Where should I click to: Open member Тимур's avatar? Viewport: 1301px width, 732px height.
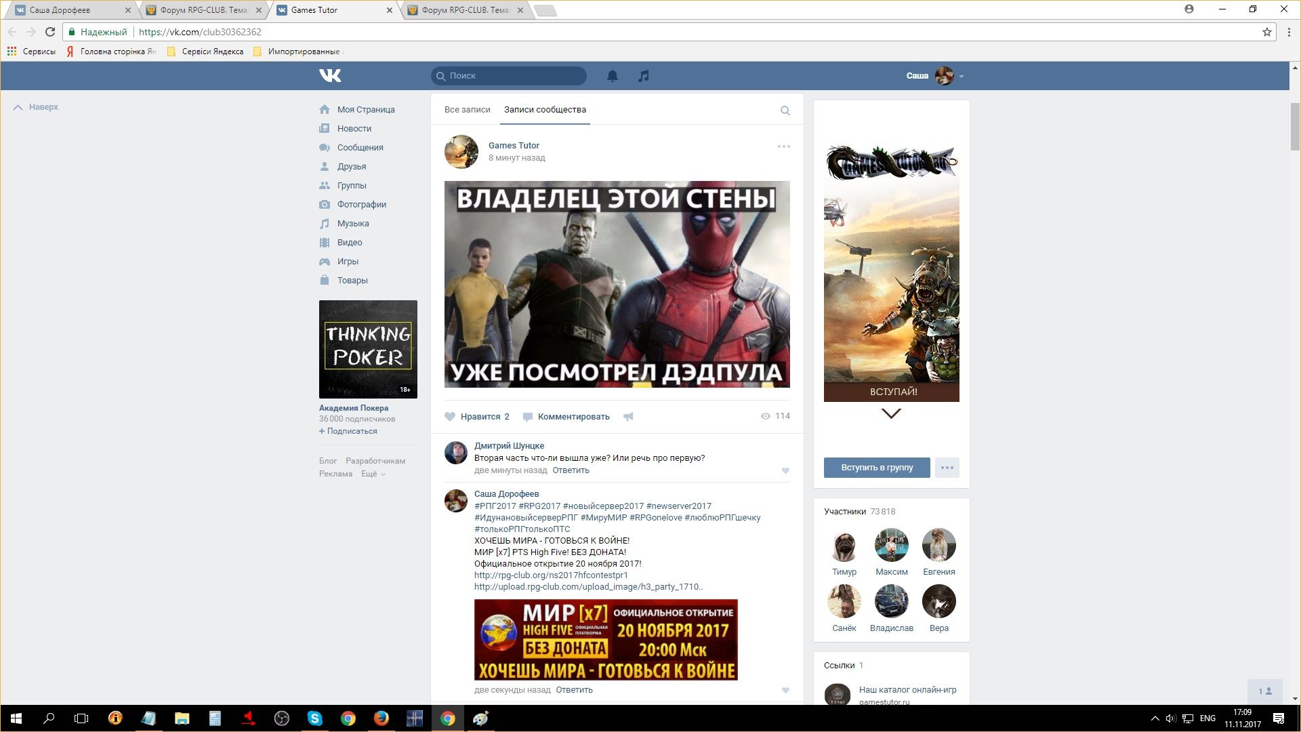pyautogui.click(x=844, y=545)
